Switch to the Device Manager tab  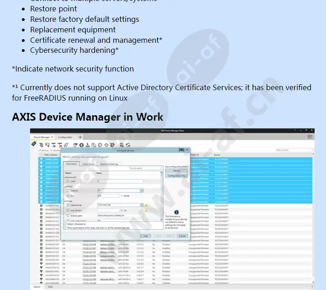[41, 137]
